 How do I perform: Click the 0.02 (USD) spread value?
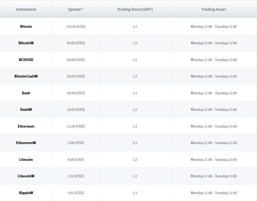[x=76, y=193]
